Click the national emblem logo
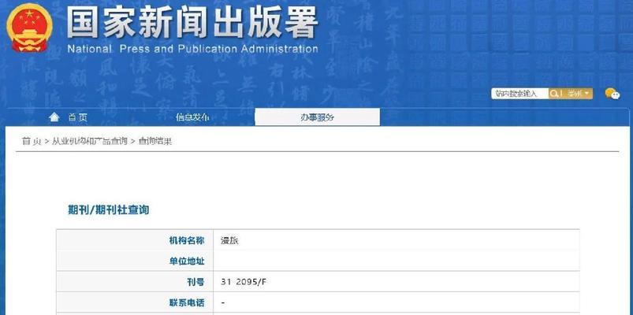The image size is (633, 315). click(29, 28)
